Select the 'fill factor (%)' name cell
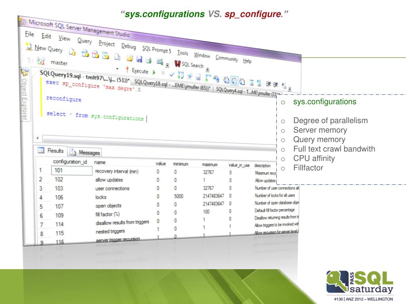This screenshot has width=406, height=304. tap(107, 214)
